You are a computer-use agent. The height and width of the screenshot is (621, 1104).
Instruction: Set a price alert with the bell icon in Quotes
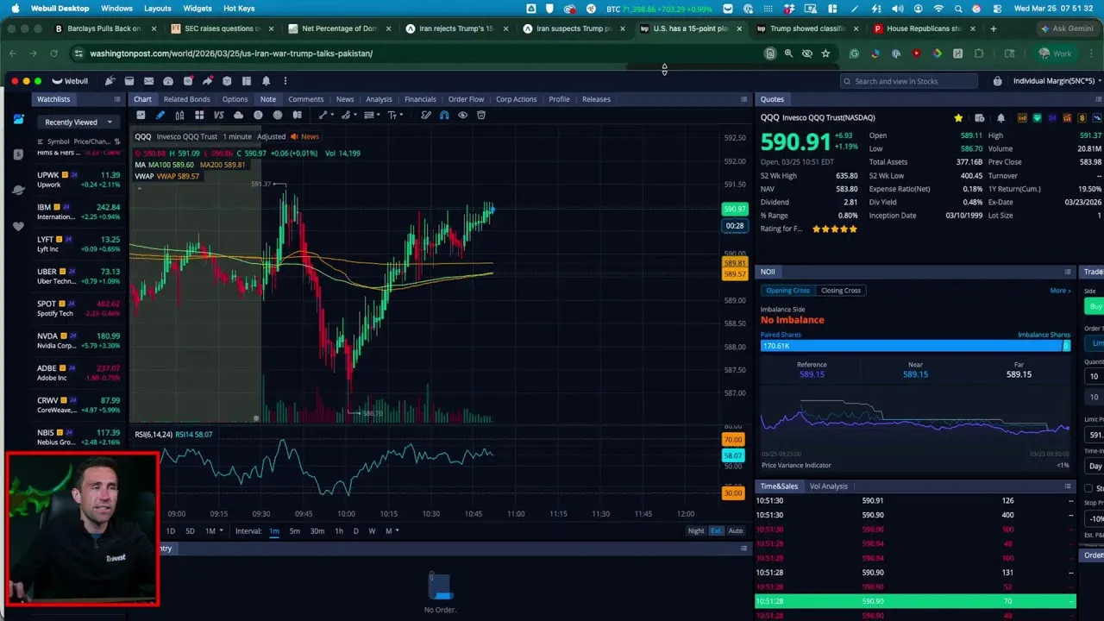pyautogui.click(x=1000, y=118)
